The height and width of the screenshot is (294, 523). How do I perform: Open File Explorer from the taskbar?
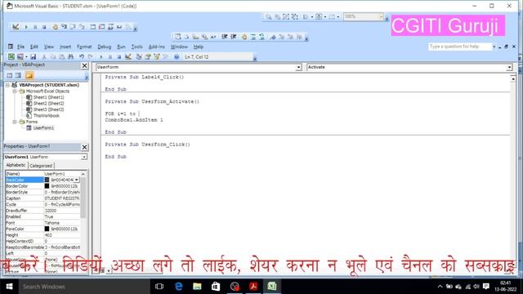click(197, 287)
